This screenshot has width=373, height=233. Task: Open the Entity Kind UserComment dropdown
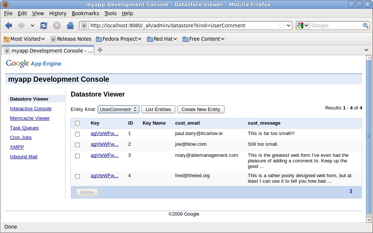tap(119, 109)
